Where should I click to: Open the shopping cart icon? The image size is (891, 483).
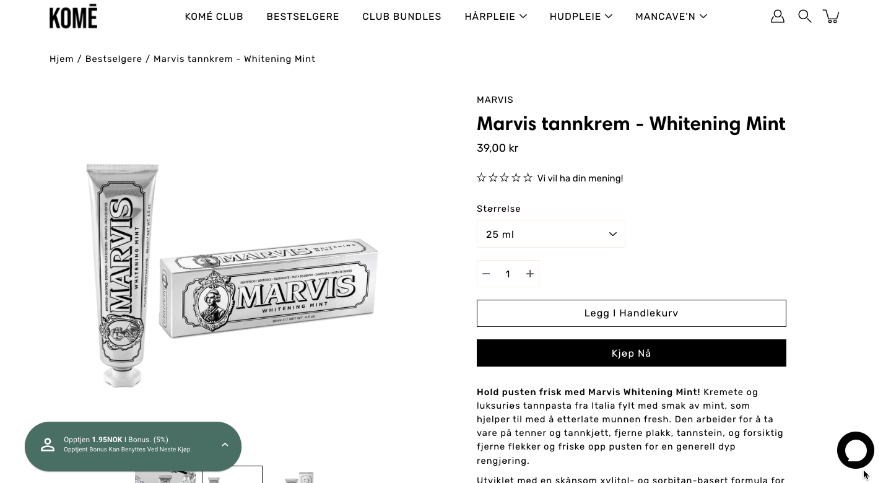click(832, 16)
